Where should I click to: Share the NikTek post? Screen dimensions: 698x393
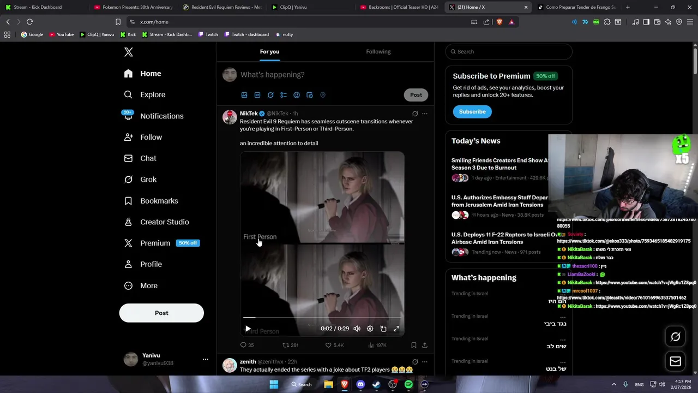point(425,345)
